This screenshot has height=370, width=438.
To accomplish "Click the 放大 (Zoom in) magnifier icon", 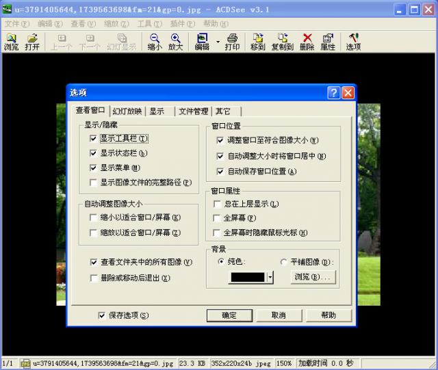I will click(x=175, y=42).
